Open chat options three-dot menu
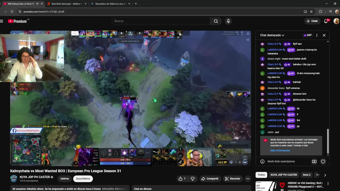This screenshot has width=340, height=191. click(x=317, y=35)
